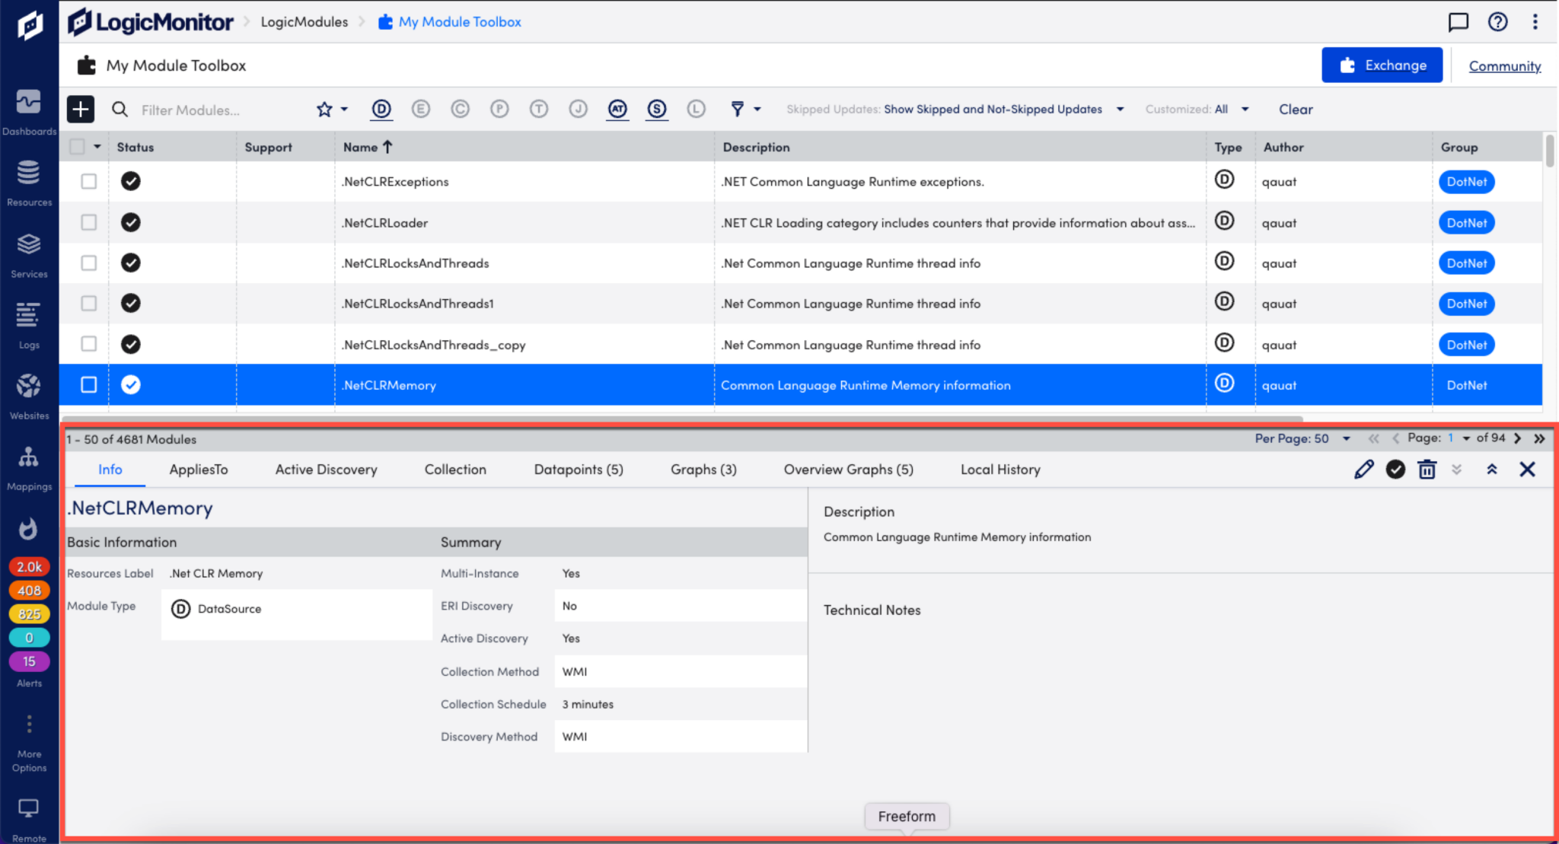Check the .NetCLRLoader row checkbox
1559x844 pixels.
88,222
